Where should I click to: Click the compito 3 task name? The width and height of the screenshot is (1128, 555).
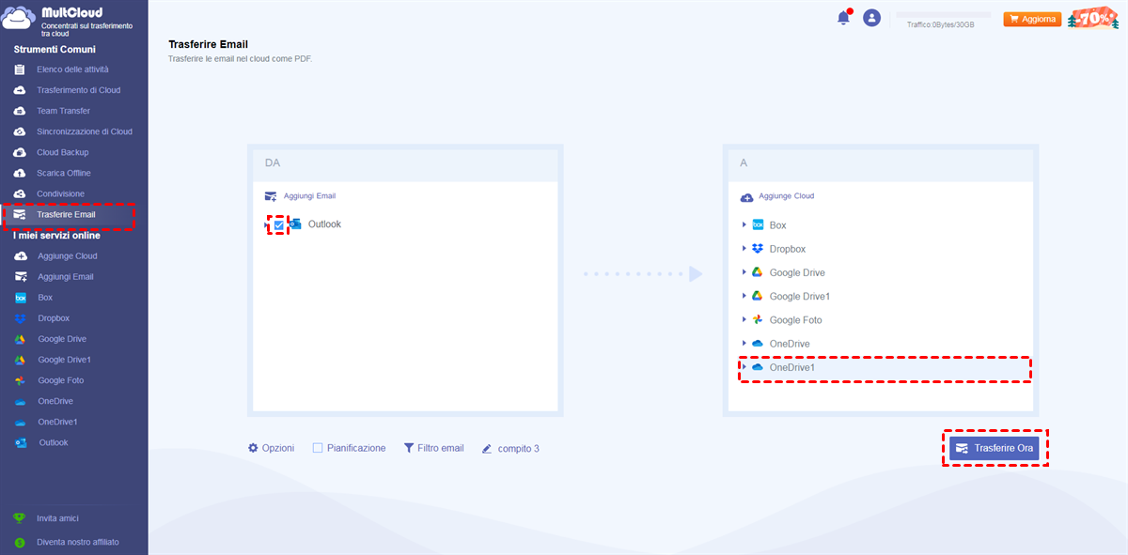pyautogui.click(x=519, y=449)
